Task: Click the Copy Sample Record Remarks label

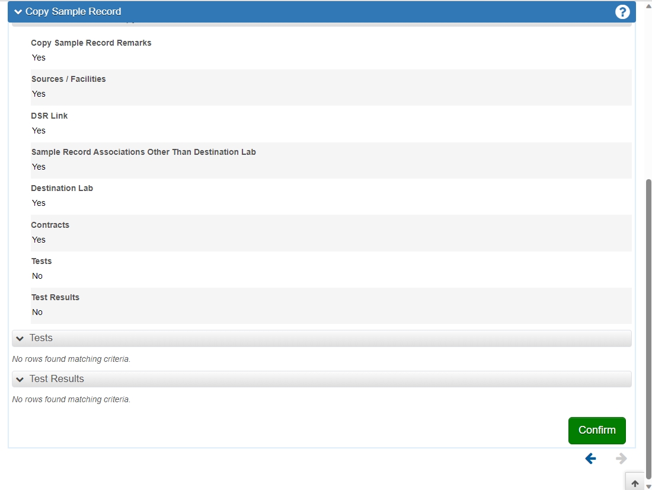Action: [91, 43]
